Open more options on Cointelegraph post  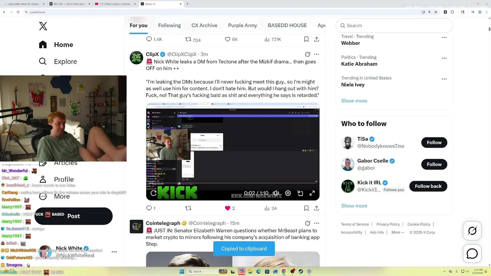click(x=316, y=223)
